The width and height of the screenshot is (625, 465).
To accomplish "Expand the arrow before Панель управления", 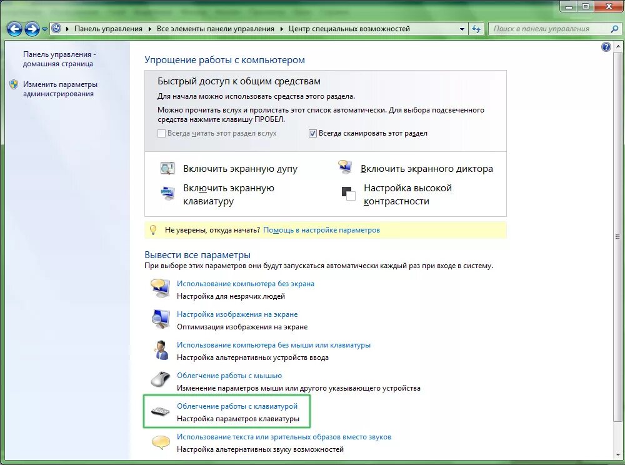I will [67, 29].
